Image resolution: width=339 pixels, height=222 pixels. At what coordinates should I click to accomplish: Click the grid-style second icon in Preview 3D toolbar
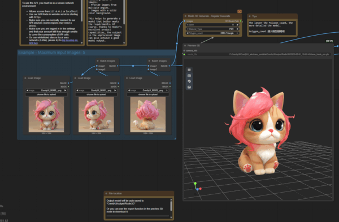(x=189, y=76)
